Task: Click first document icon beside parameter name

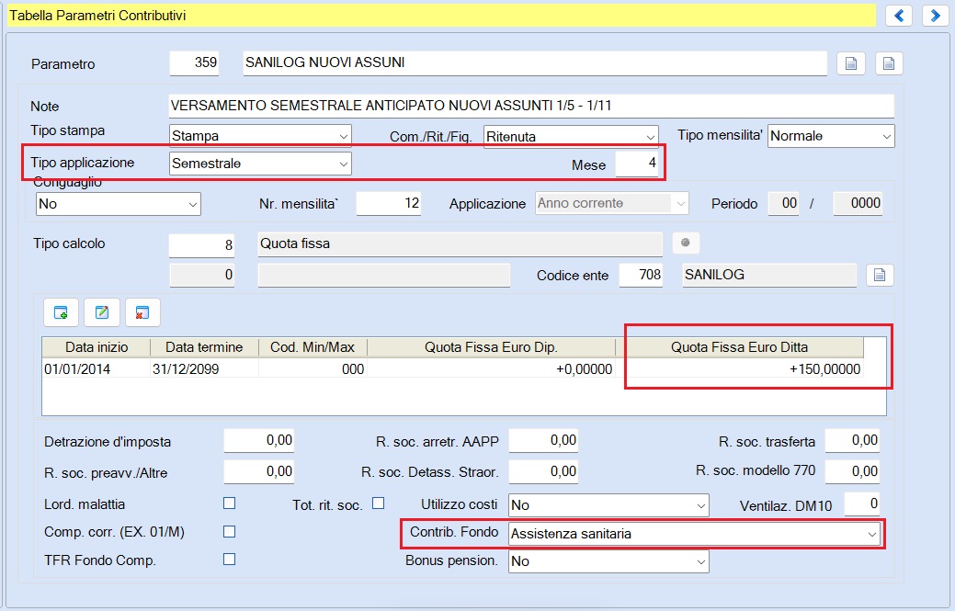Action: 851,63
